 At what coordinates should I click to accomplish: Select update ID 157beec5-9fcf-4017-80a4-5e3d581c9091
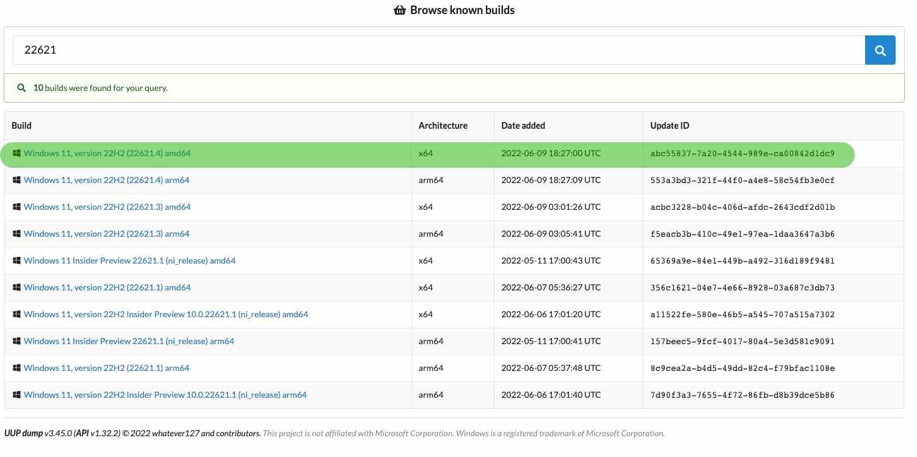(x=742, y=341)
